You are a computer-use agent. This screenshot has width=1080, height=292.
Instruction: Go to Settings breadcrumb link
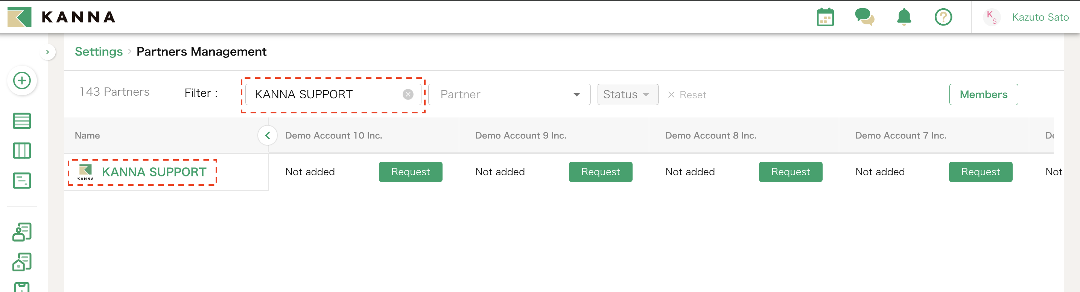(99, 51)
